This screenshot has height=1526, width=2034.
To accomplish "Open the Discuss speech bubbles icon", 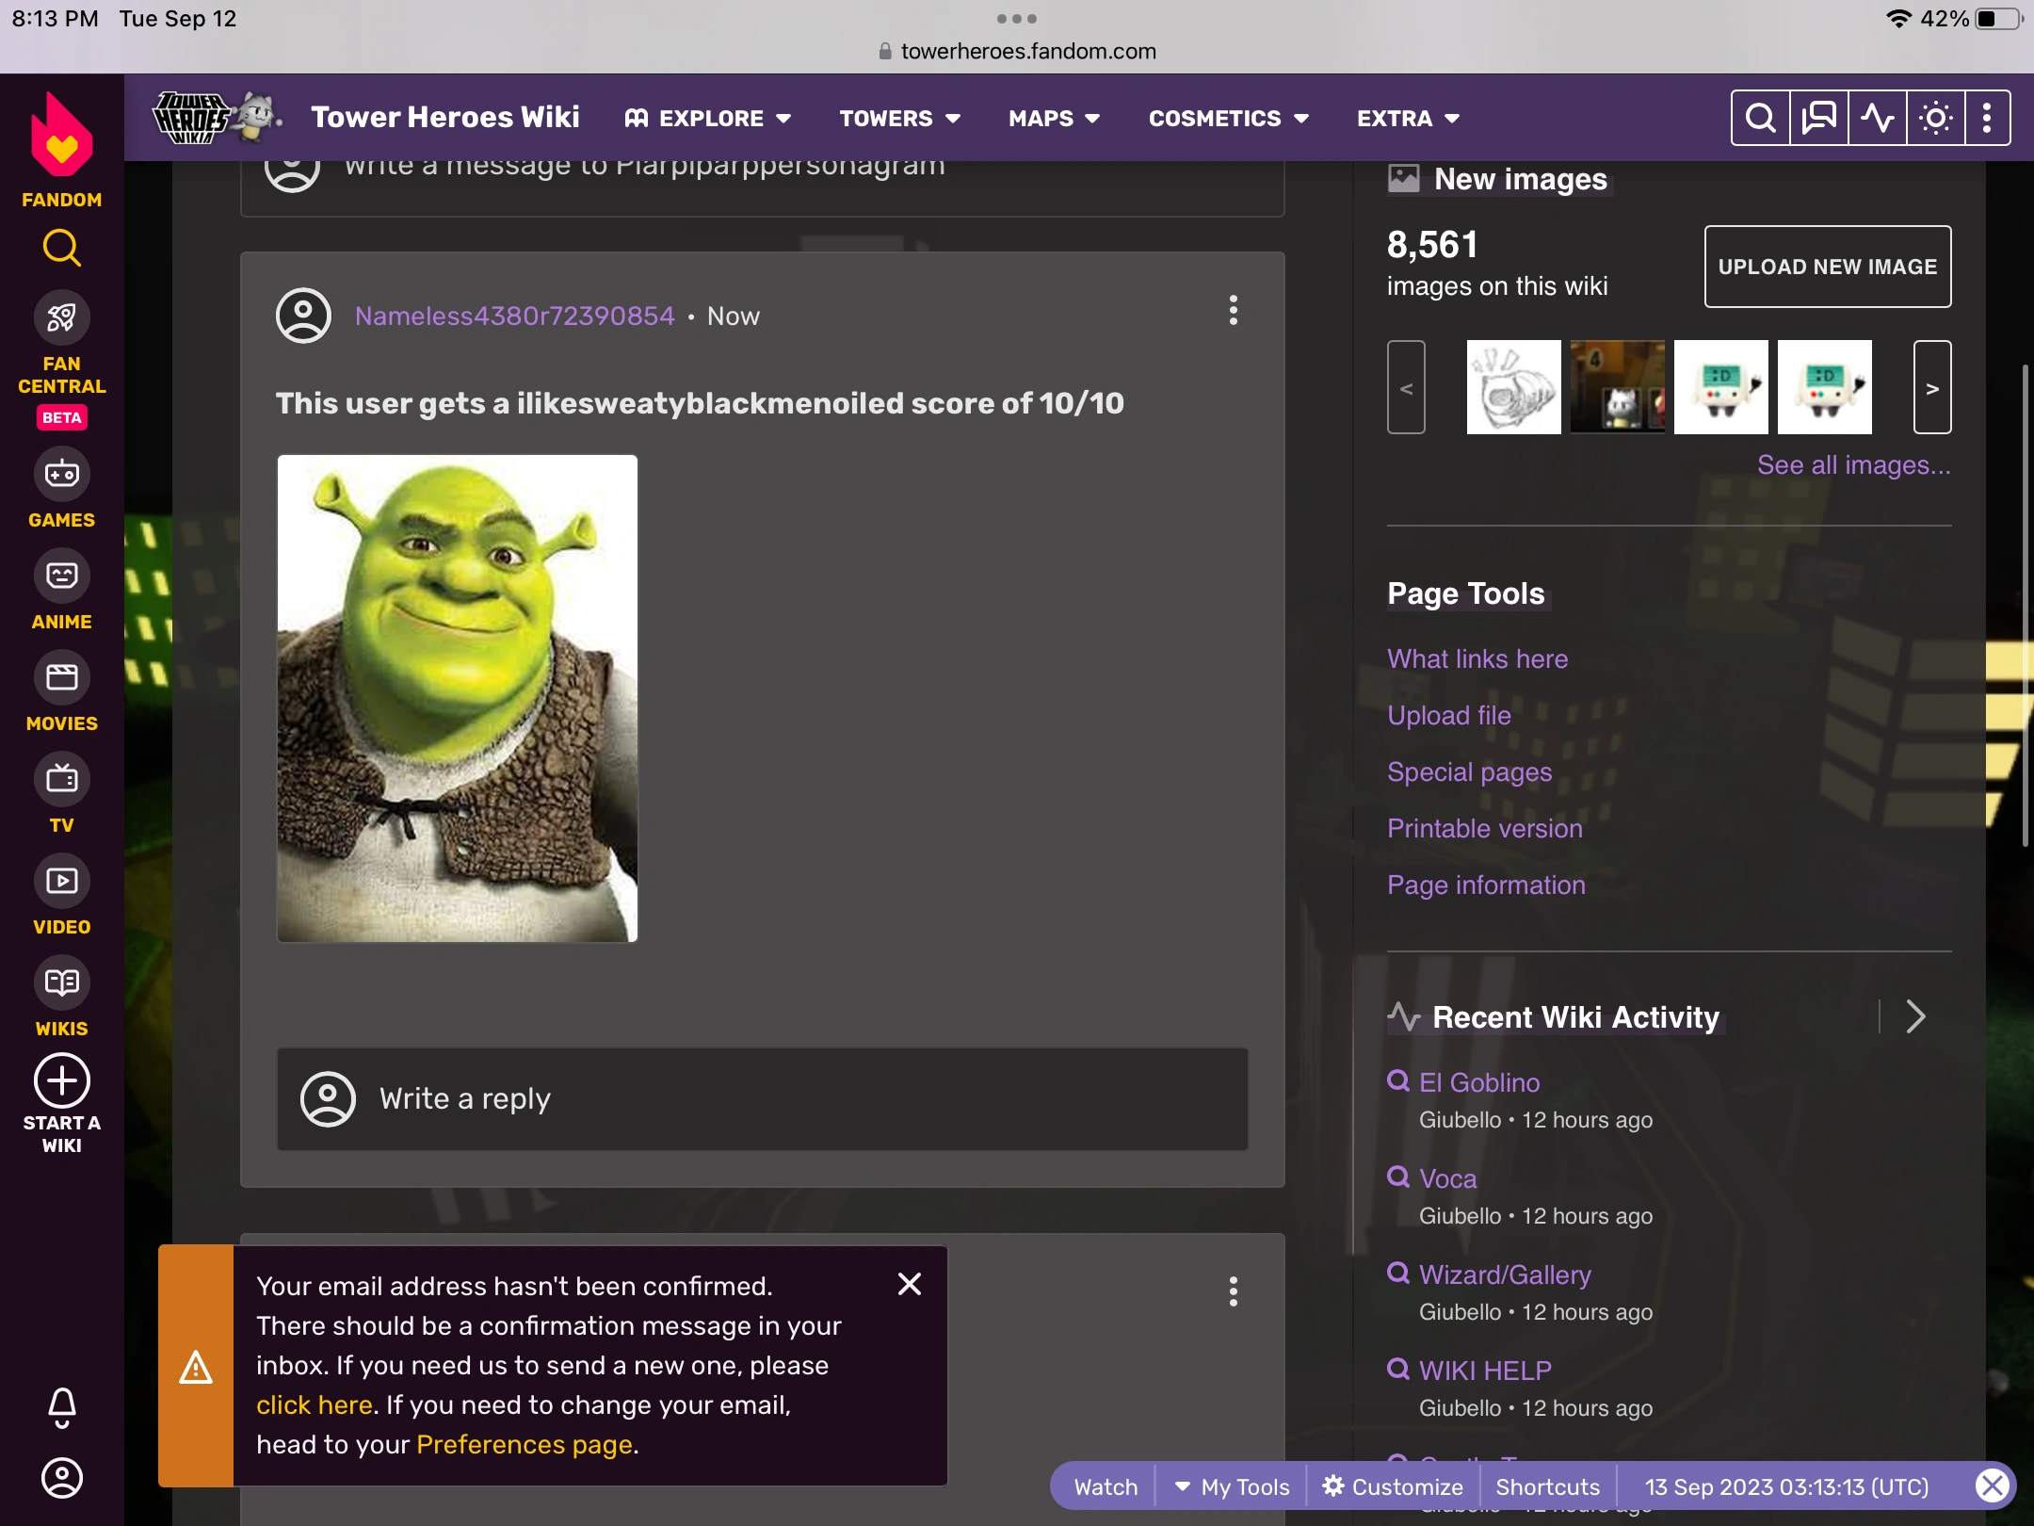I will (x=1818, y=119).
